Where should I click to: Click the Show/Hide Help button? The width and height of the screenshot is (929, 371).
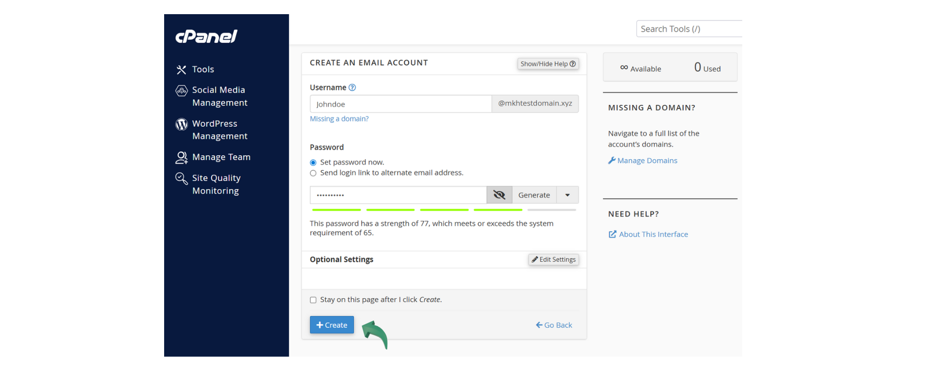[x=548, y=64]
